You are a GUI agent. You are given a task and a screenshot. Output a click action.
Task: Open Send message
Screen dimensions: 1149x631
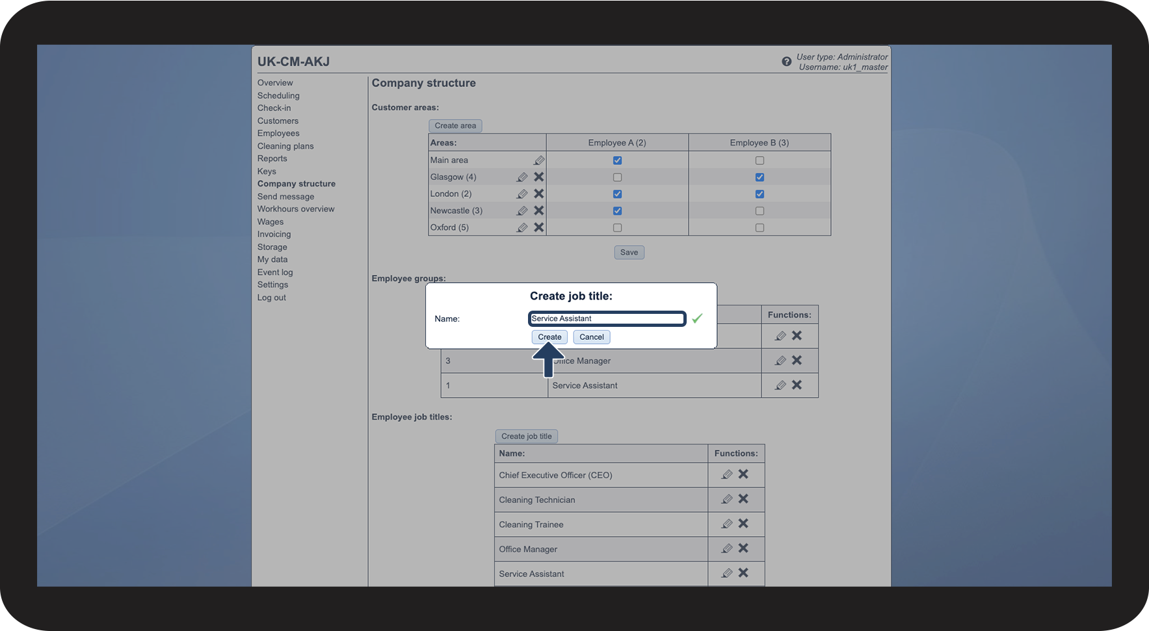coord(285,197)
